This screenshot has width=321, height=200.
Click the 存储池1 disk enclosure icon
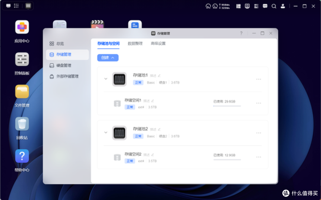[x=119, y=79]
